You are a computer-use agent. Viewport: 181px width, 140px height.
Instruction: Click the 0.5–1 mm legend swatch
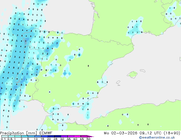click(x=11, y=136)
